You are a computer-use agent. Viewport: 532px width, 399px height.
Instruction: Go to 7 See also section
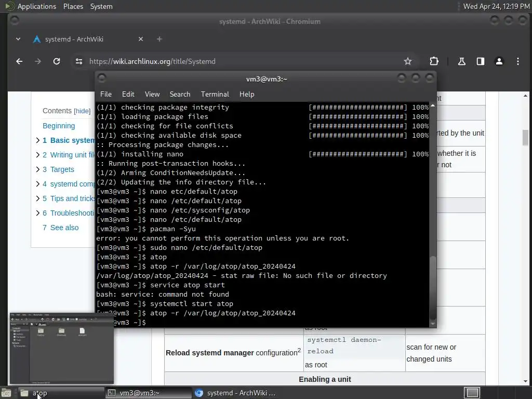[x=60, y=228]
